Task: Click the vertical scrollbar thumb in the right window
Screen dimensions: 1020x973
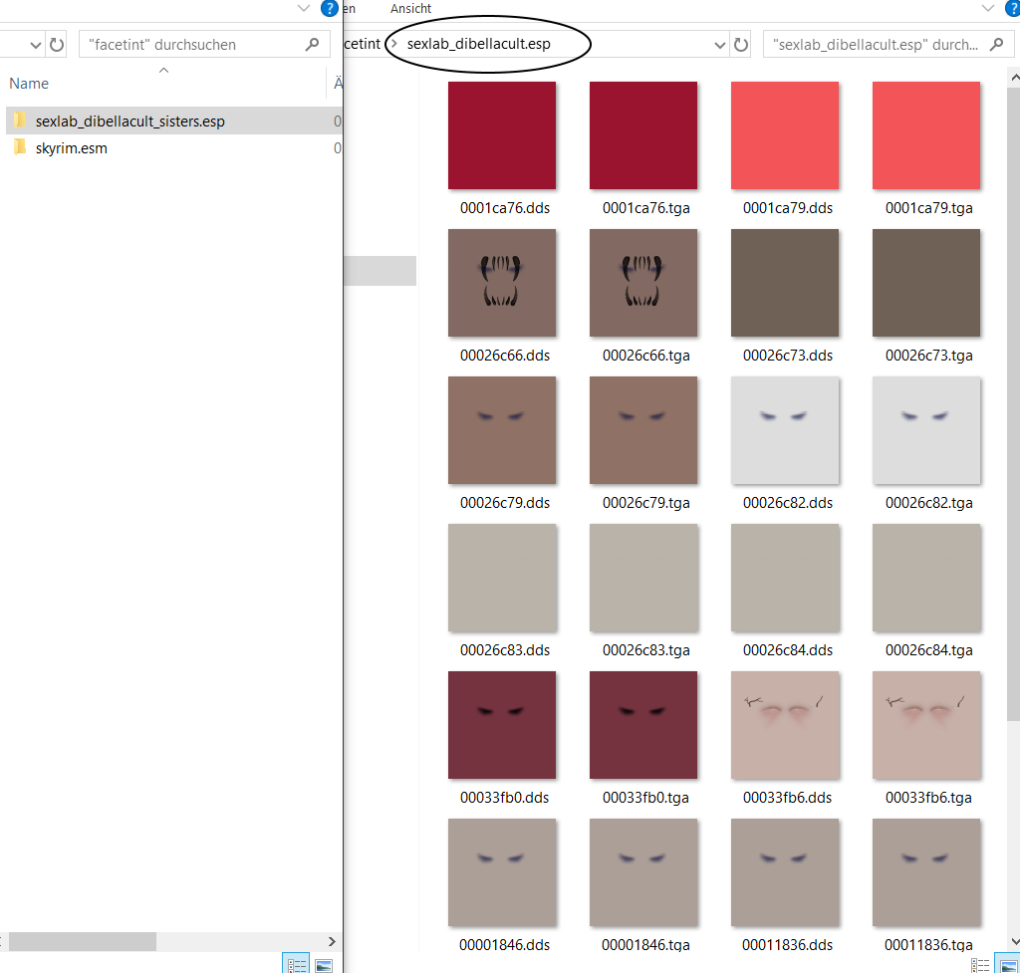Action: (1013, 403)
